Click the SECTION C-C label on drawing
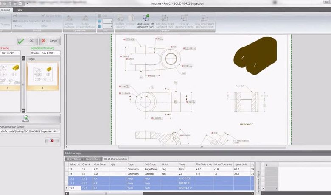331x195 pixels. point(247,125)
